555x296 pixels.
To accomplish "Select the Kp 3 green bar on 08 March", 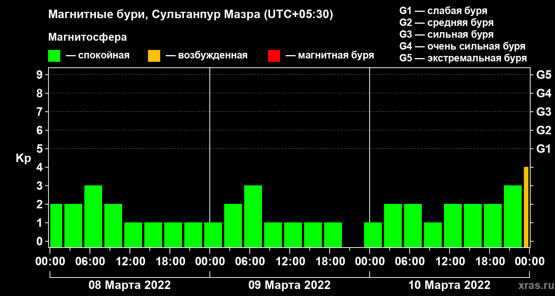I will (93, 216).
